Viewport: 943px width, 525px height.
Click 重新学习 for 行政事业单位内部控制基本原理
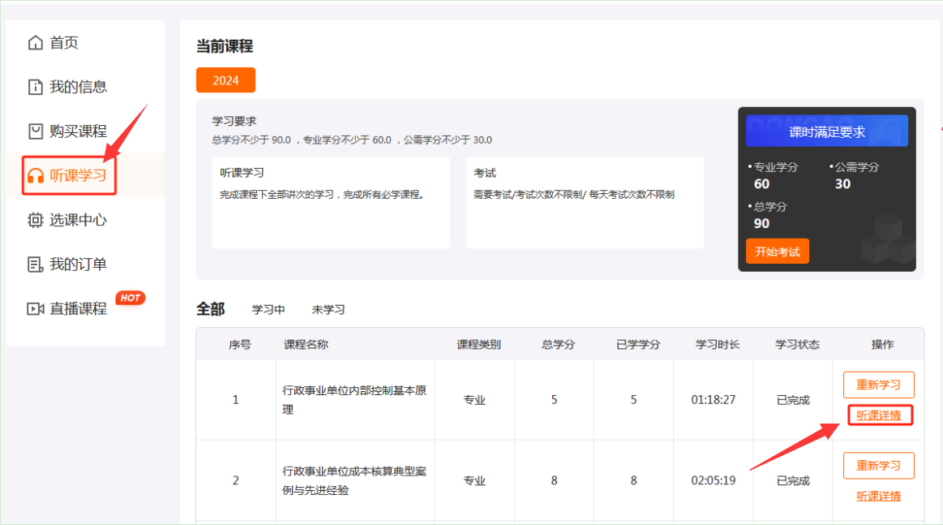(880, 384)
